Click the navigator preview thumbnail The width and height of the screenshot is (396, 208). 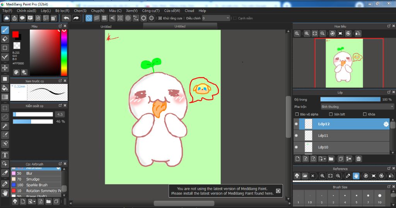(344, 63)
